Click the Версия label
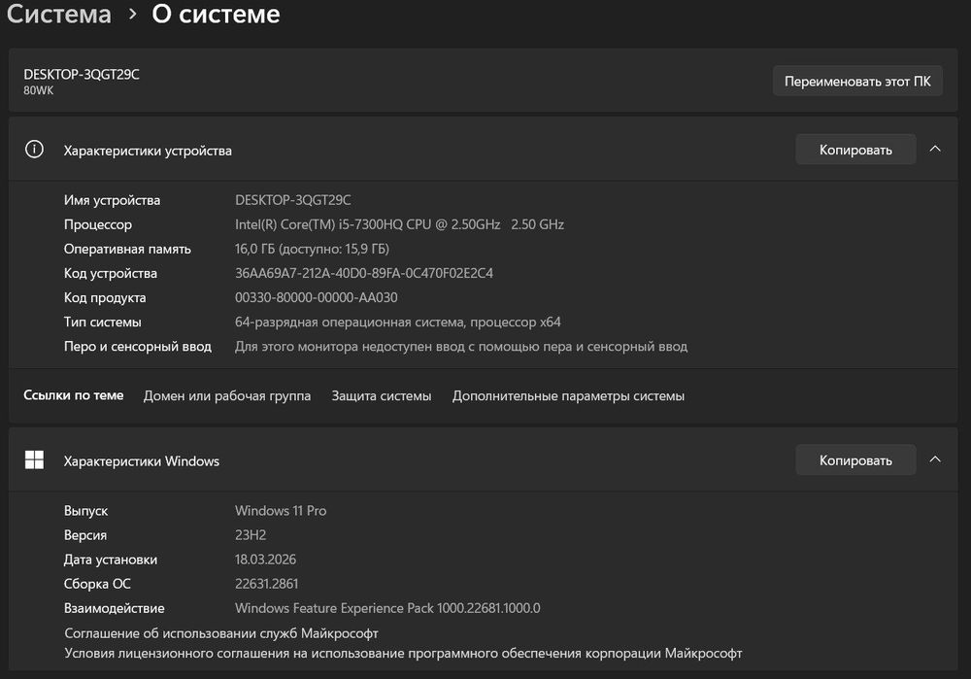The image size is (971, 679). pos(85,534)
